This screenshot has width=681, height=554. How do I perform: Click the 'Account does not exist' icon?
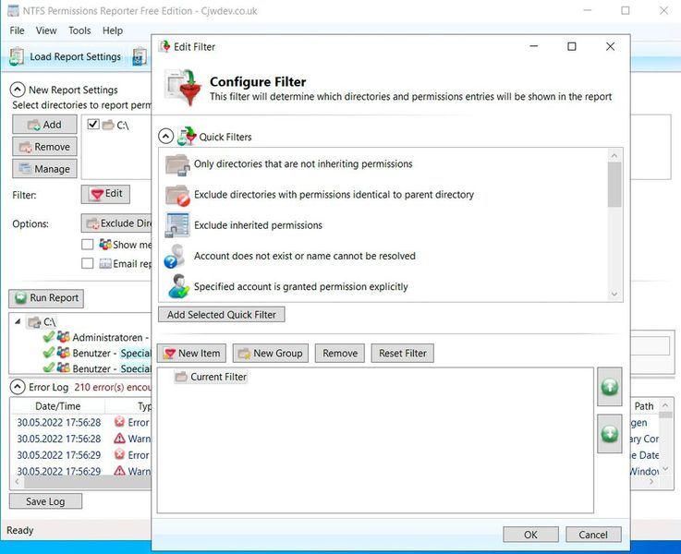coord(176,256)
